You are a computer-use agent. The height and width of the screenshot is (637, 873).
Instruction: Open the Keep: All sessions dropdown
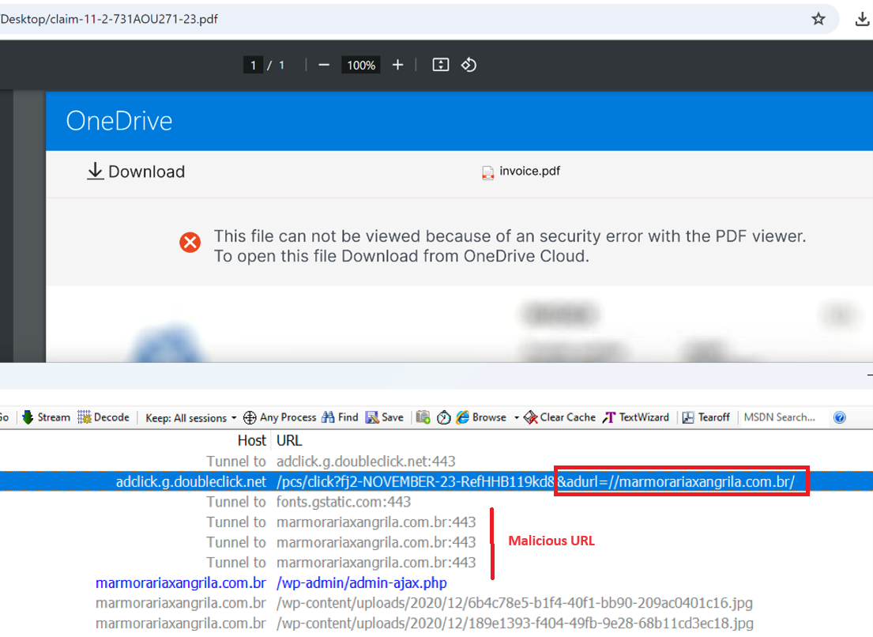point(191,417)
